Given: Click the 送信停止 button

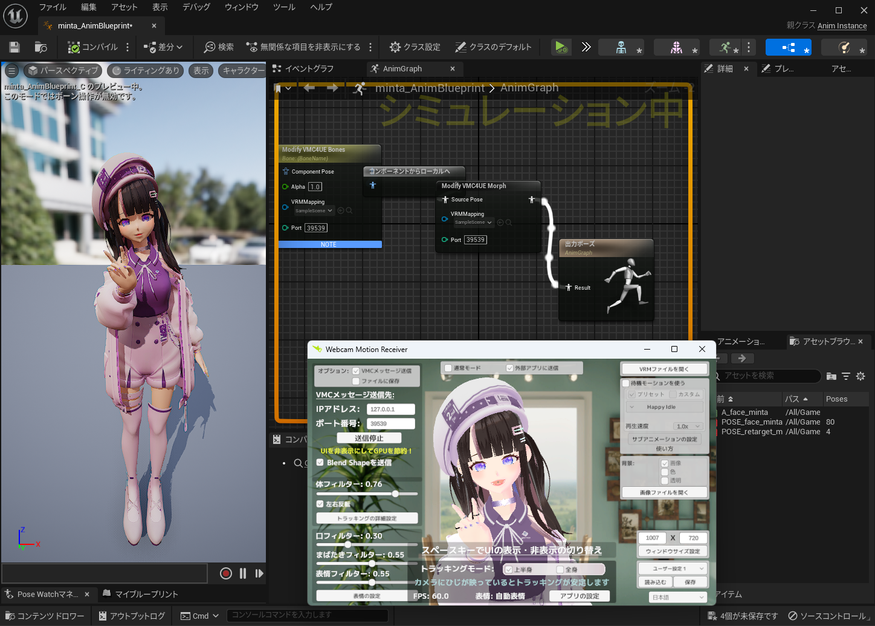Looking at the screenshot, I should pyautogui.click(x=369, y=438).
